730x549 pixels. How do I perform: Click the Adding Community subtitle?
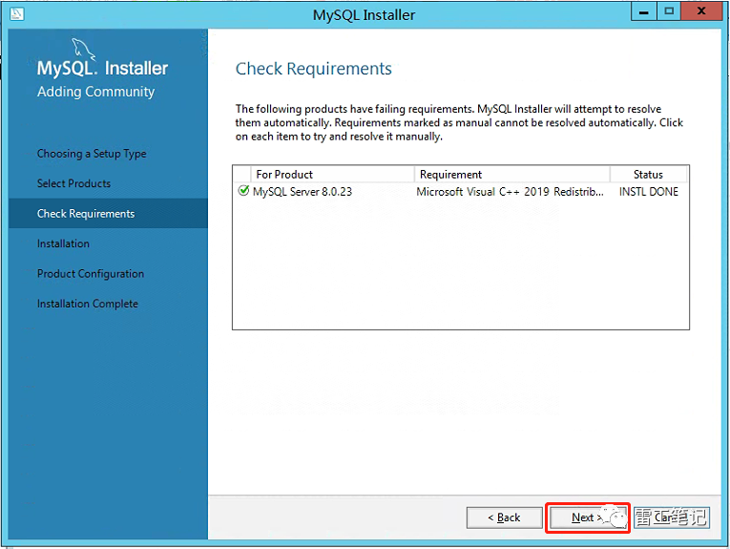point(96,92)
